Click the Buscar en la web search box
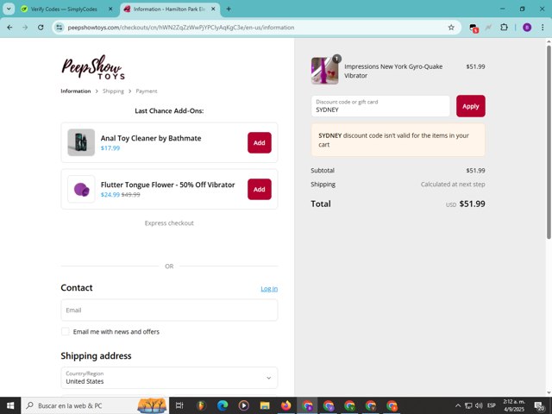 click(95, 405)
